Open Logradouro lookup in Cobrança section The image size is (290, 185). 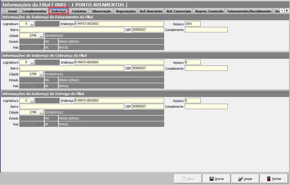tap(32, 62)
